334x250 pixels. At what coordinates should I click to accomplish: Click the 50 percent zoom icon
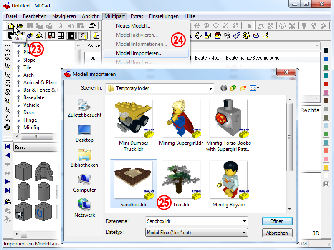point(8,92)
